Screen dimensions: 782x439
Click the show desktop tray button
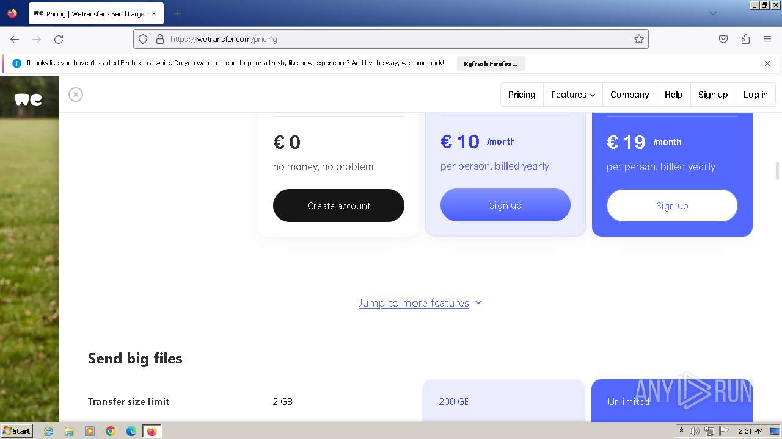tap(775, 431)
